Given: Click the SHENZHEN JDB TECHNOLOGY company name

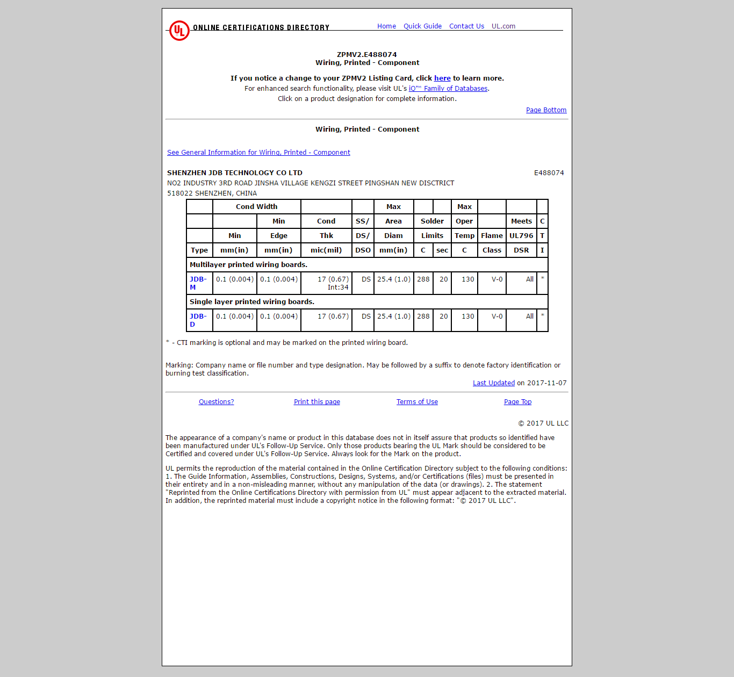Looking at the screenshot, I should point(235,173).
